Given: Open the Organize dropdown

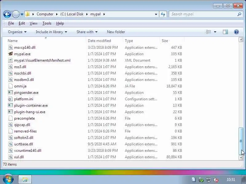Looking at the screenshot, I should (17, 32).
